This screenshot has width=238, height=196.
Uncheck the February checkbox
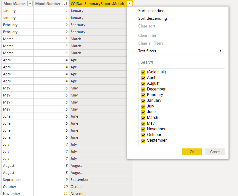(143, 95)
